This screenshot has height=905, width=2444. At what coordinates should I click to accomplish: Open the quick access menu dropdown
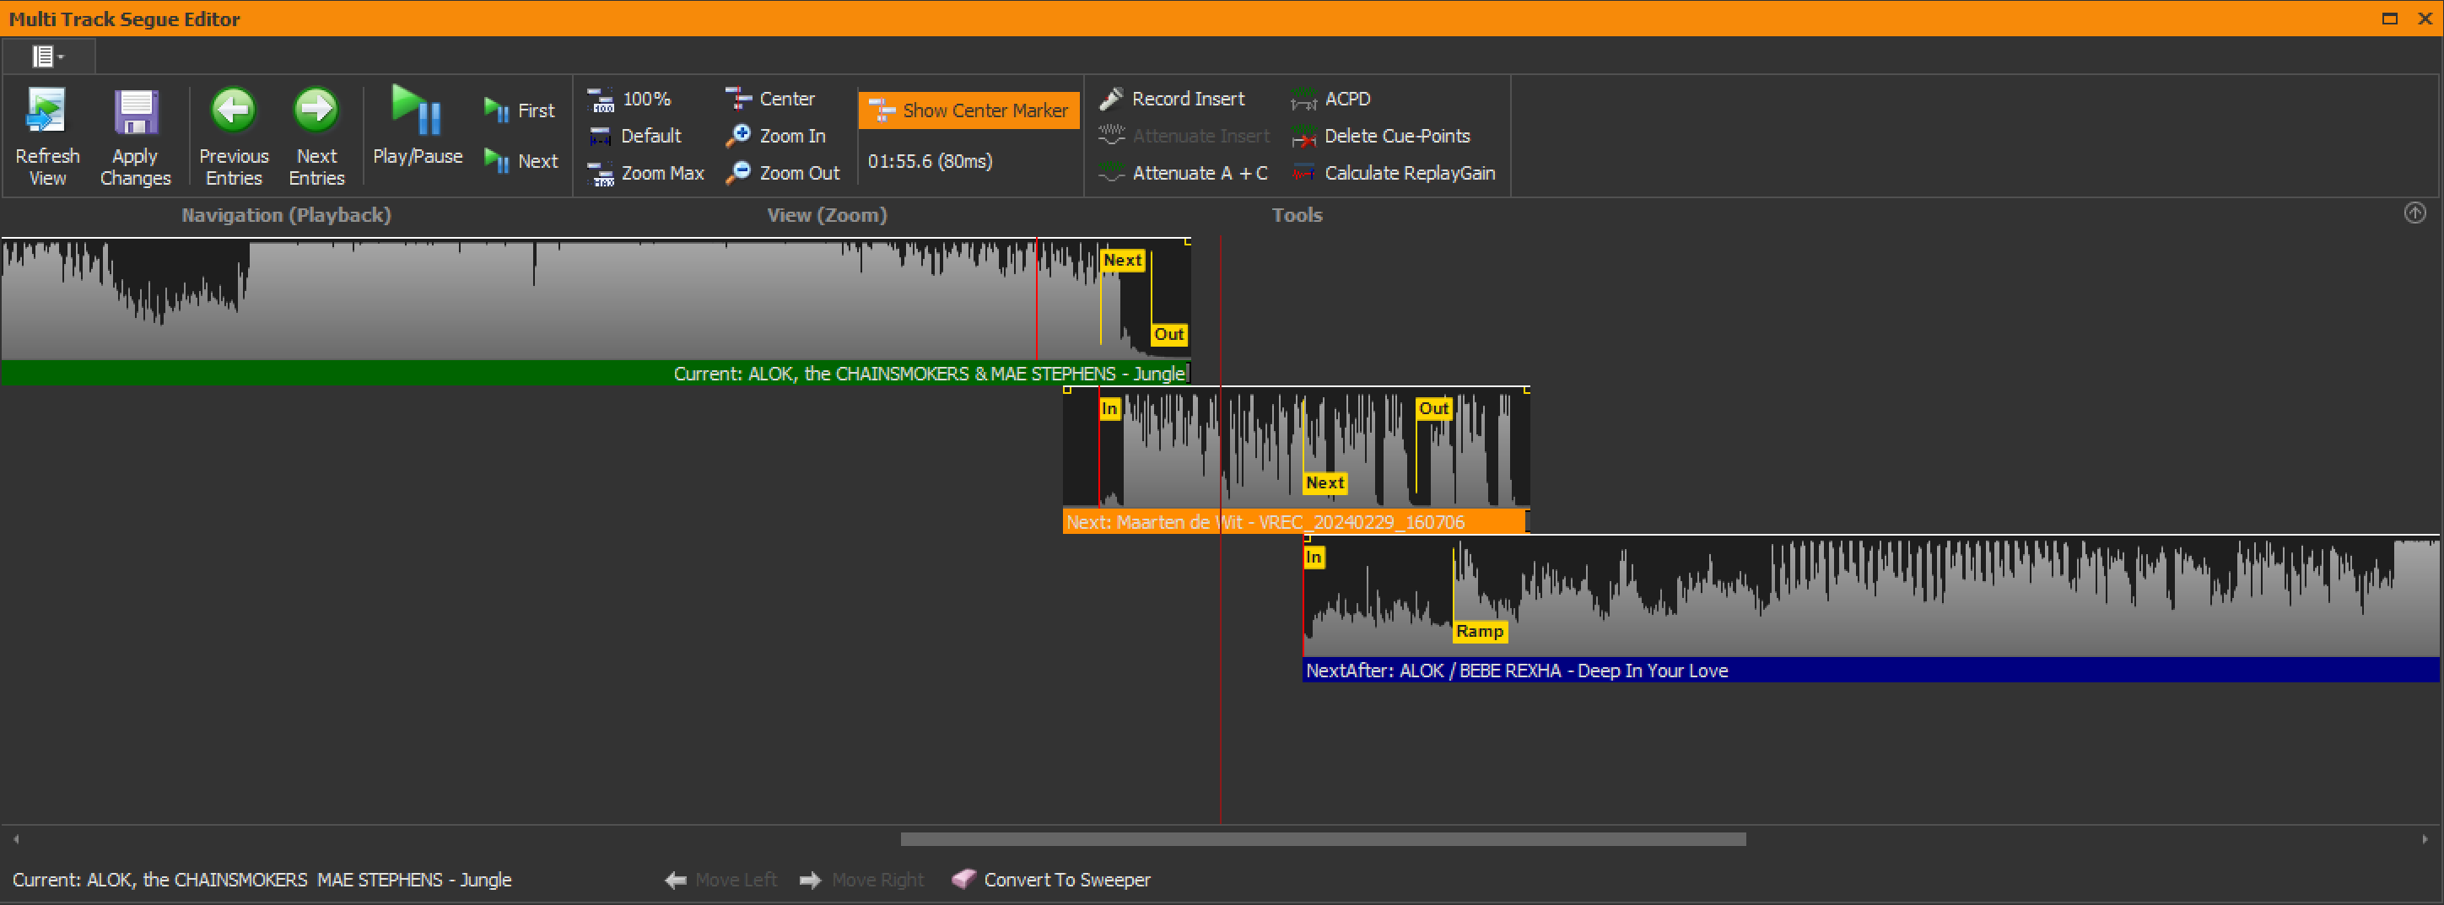tap(47, 57)
